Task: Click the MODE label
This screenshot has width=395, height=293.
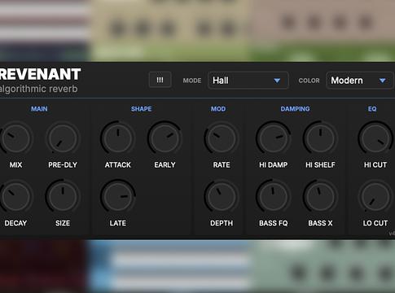Action: click(192, 81)
